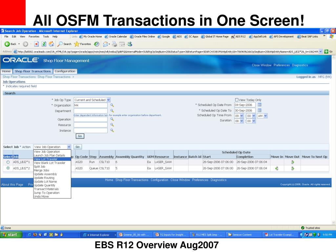Open Preferences link in header
336x252 pixels.
click(282, 65)
